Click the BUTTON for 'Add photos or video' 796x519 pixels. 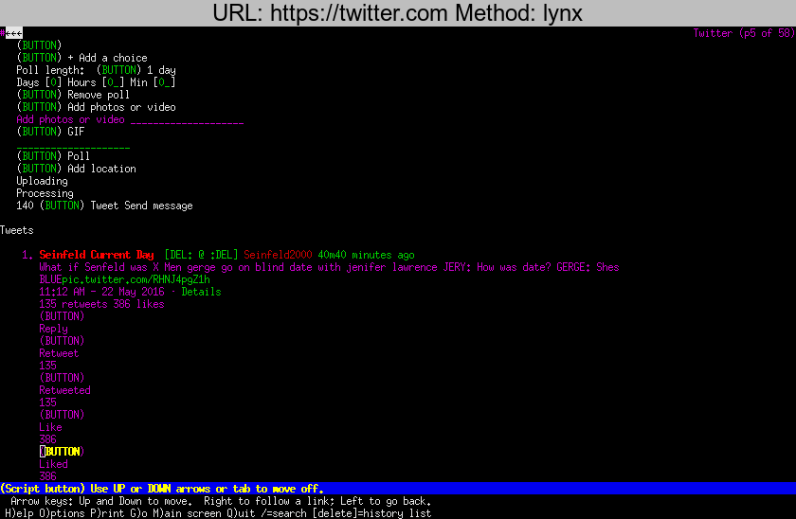click(x=39, y=107)
